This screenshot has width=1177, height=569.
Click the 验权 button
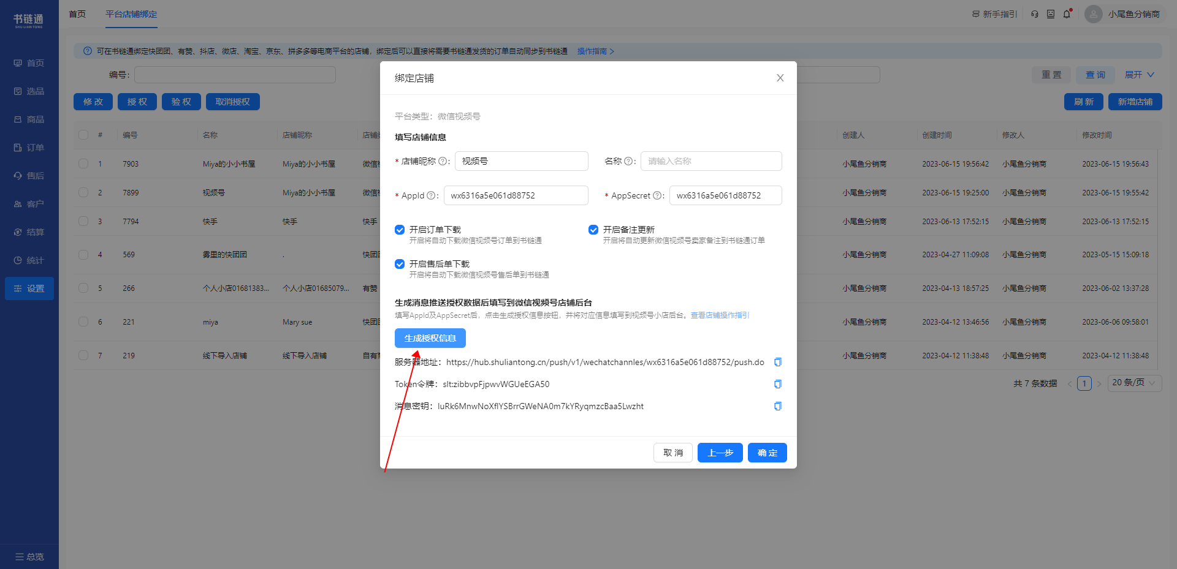tap(181, 102)
